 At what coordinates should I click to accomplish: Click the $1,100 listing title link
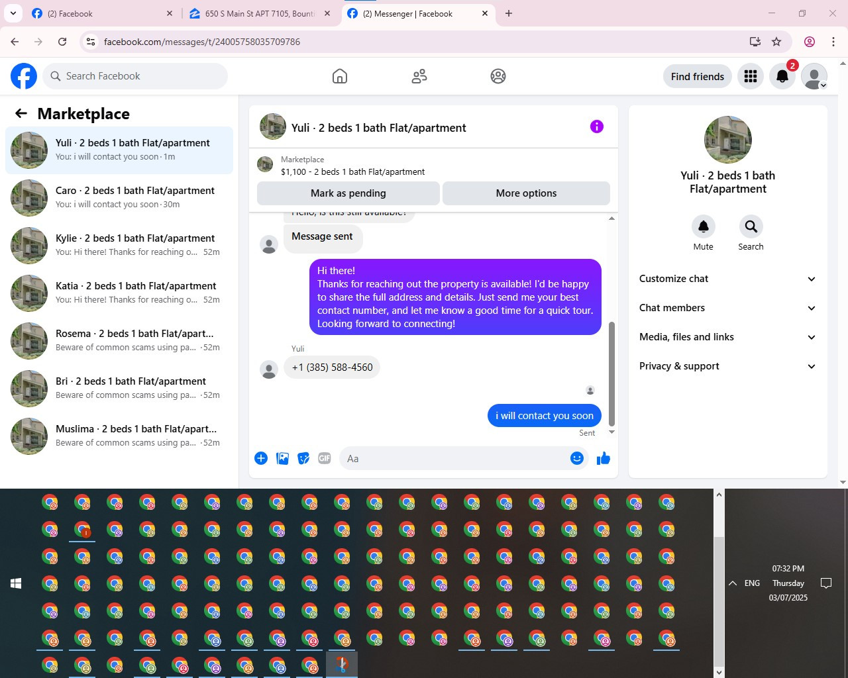pos(352,171)
